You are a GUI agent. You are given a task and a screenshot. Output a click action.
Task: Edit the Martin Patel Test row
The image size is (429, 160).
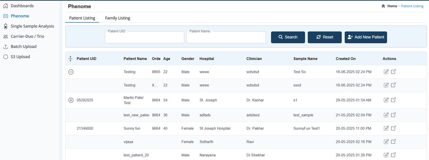coord(386,100)
